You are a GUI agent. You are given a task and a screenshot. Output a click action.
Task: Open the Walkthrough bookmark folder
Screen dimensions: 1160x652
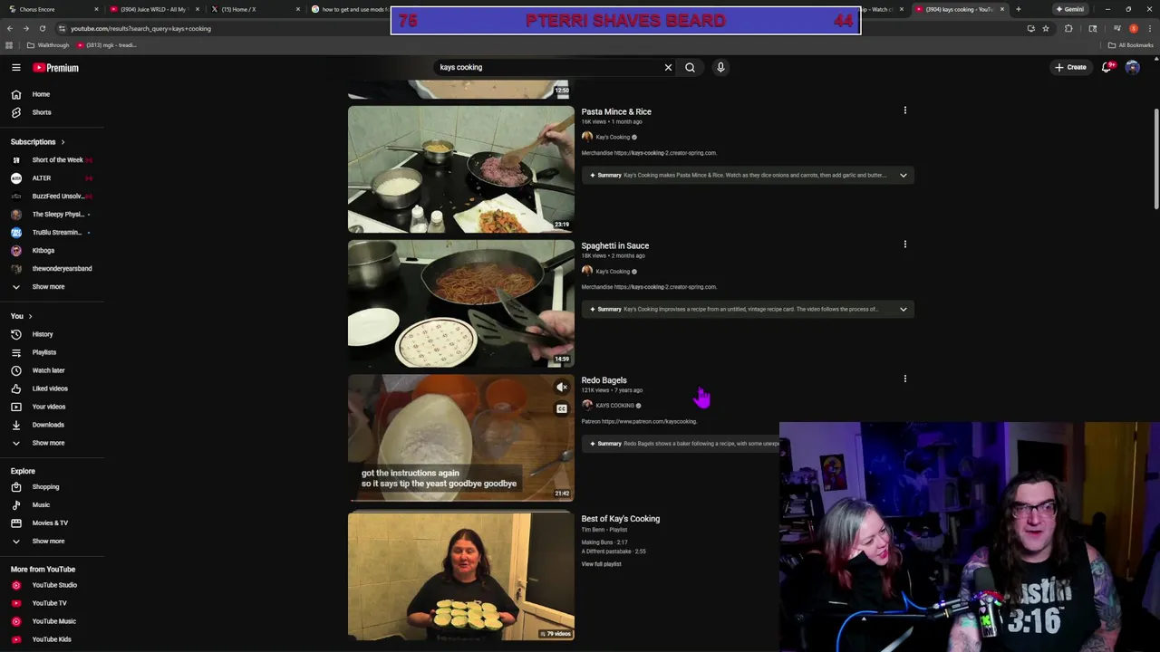[48, 45]
